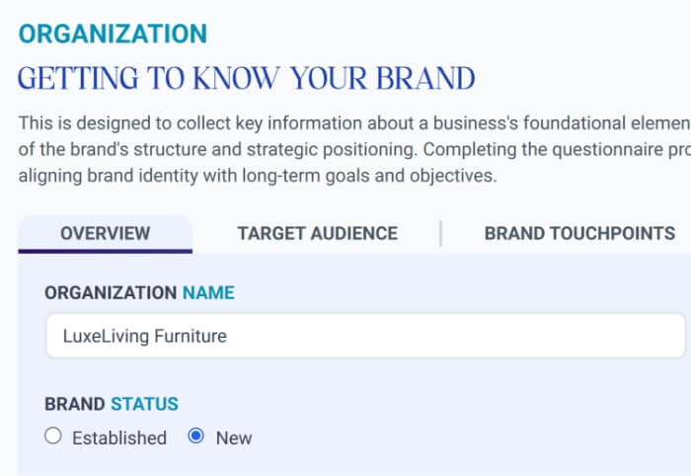Click the 'Getting to Know Your Brand' title

pyautogui.click(x=247, y=77)
